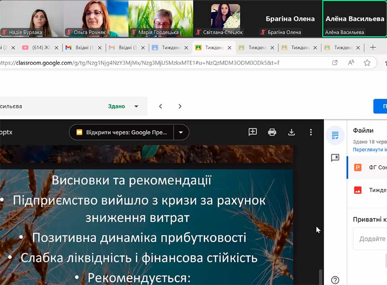The width and height of the screenshot is (387, 285).
Task: Go to the next student with right chevron
Action: pyautogui.click(x=180, y=107)
